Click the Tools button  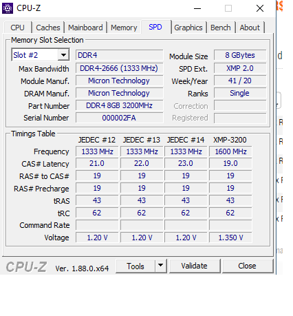tap(135, 266)
